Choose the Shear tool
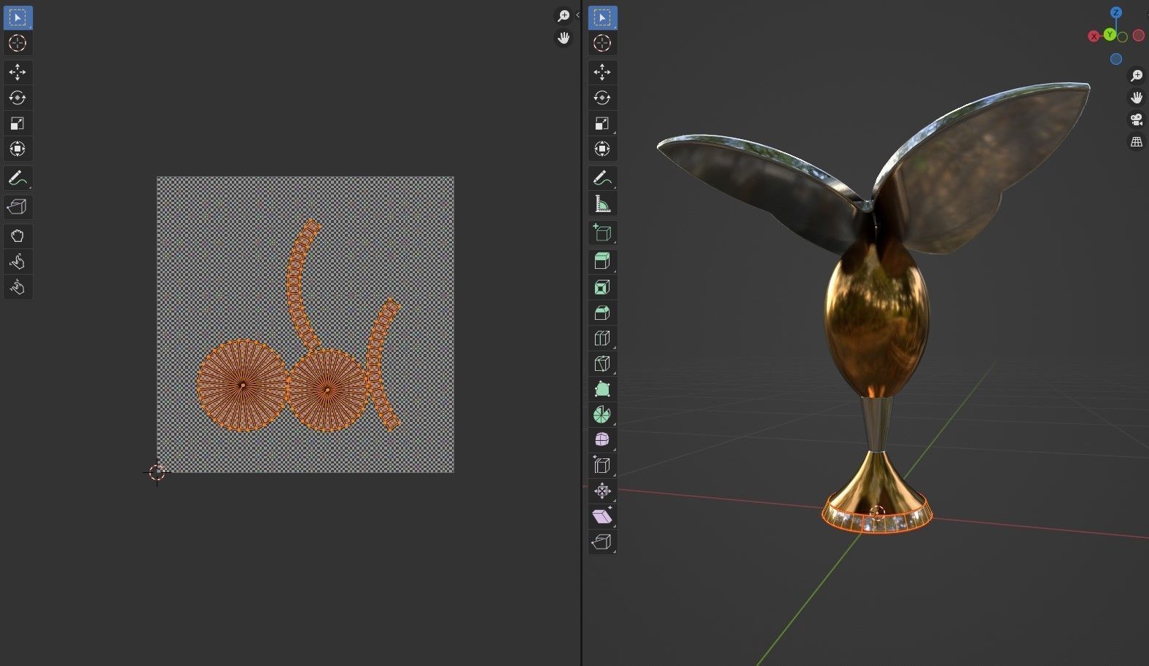Image resolution: width=1149 pixels, height=666 pixels. pyautogui.click(x=602, y=516)
